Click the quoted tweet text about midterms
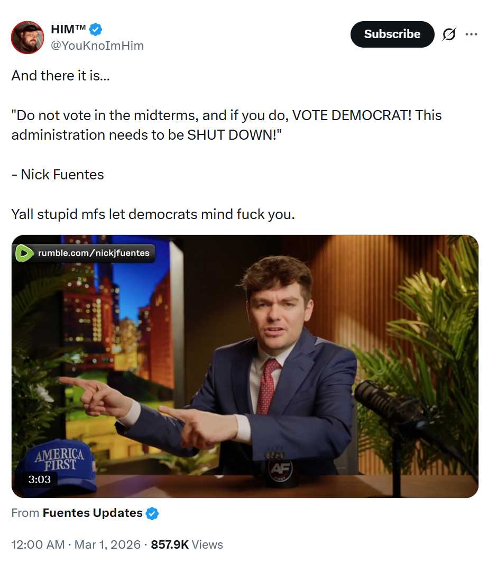 tap(226, 125)
